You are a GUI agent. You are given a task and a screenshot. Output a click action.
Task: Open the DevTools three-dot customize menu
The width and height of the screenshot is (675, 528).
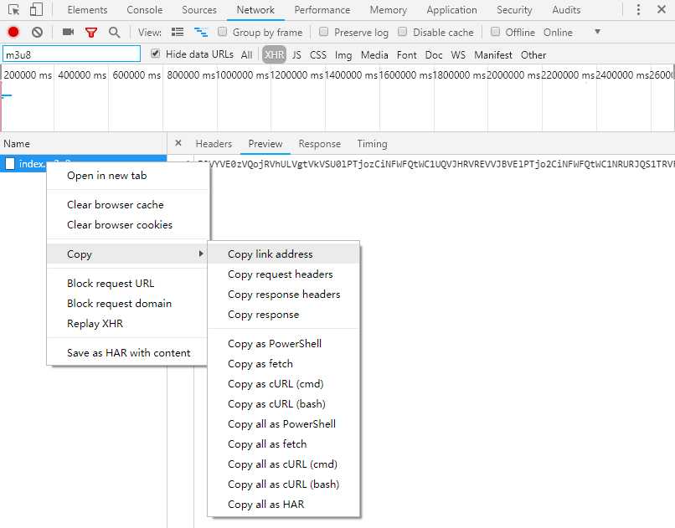pyautogui.click(x=638, y=9)
